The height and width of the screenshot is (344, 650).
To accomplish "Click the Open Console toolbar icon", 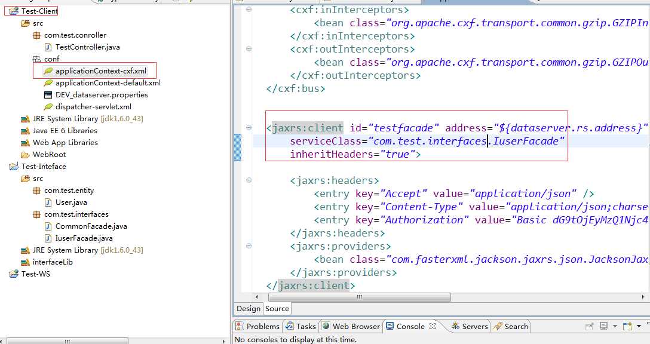I will (x=627, y=326).
